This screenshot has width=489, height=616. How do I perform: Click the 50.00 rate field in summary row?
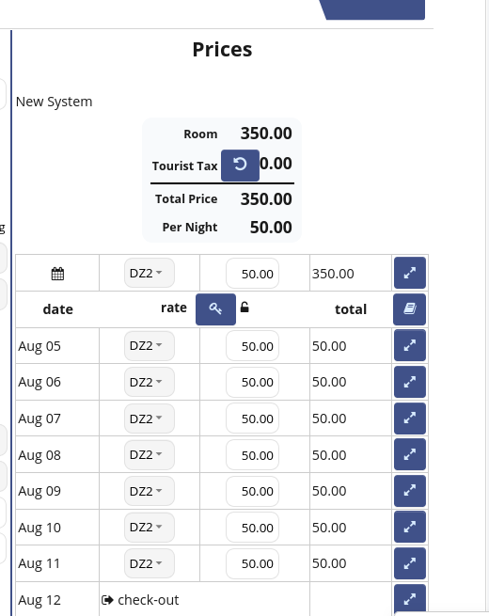(253, 274)
